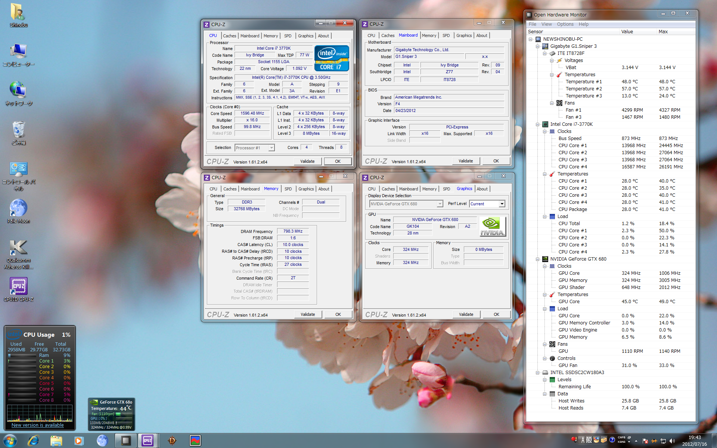Viewport: 717px width, 448px height.
Task: Click the CPU usage history graph
Action: point(40,413)
